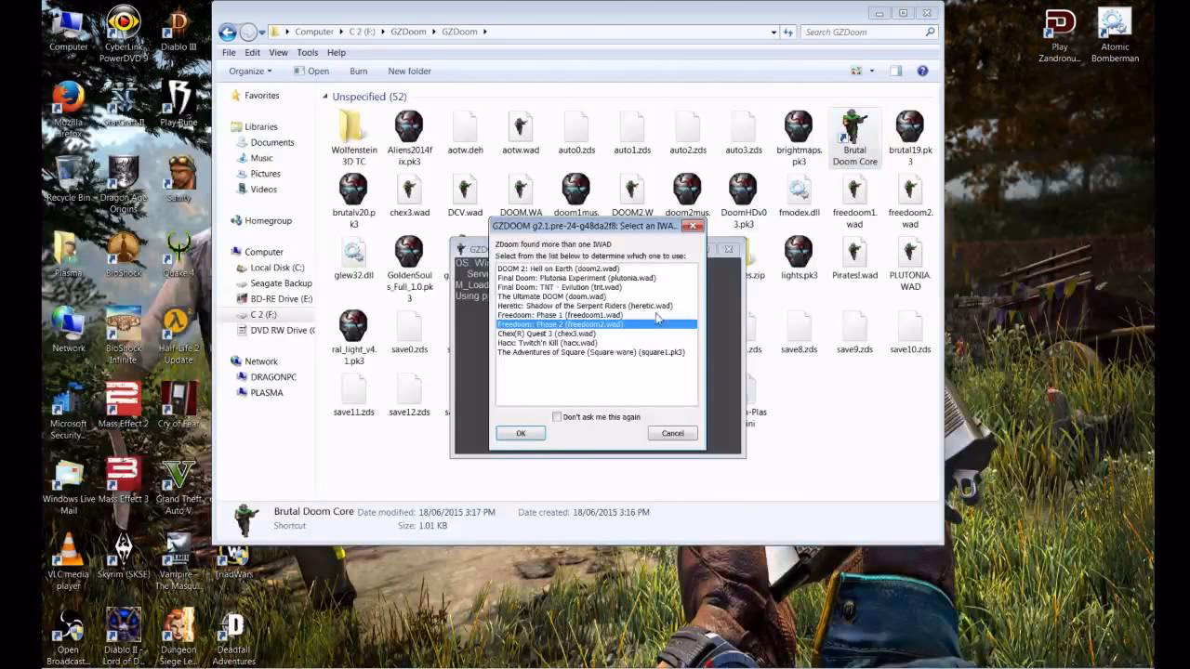Select the lights.pk3 file
Screen dimensions: 1190x669
[x=799, y=257]
